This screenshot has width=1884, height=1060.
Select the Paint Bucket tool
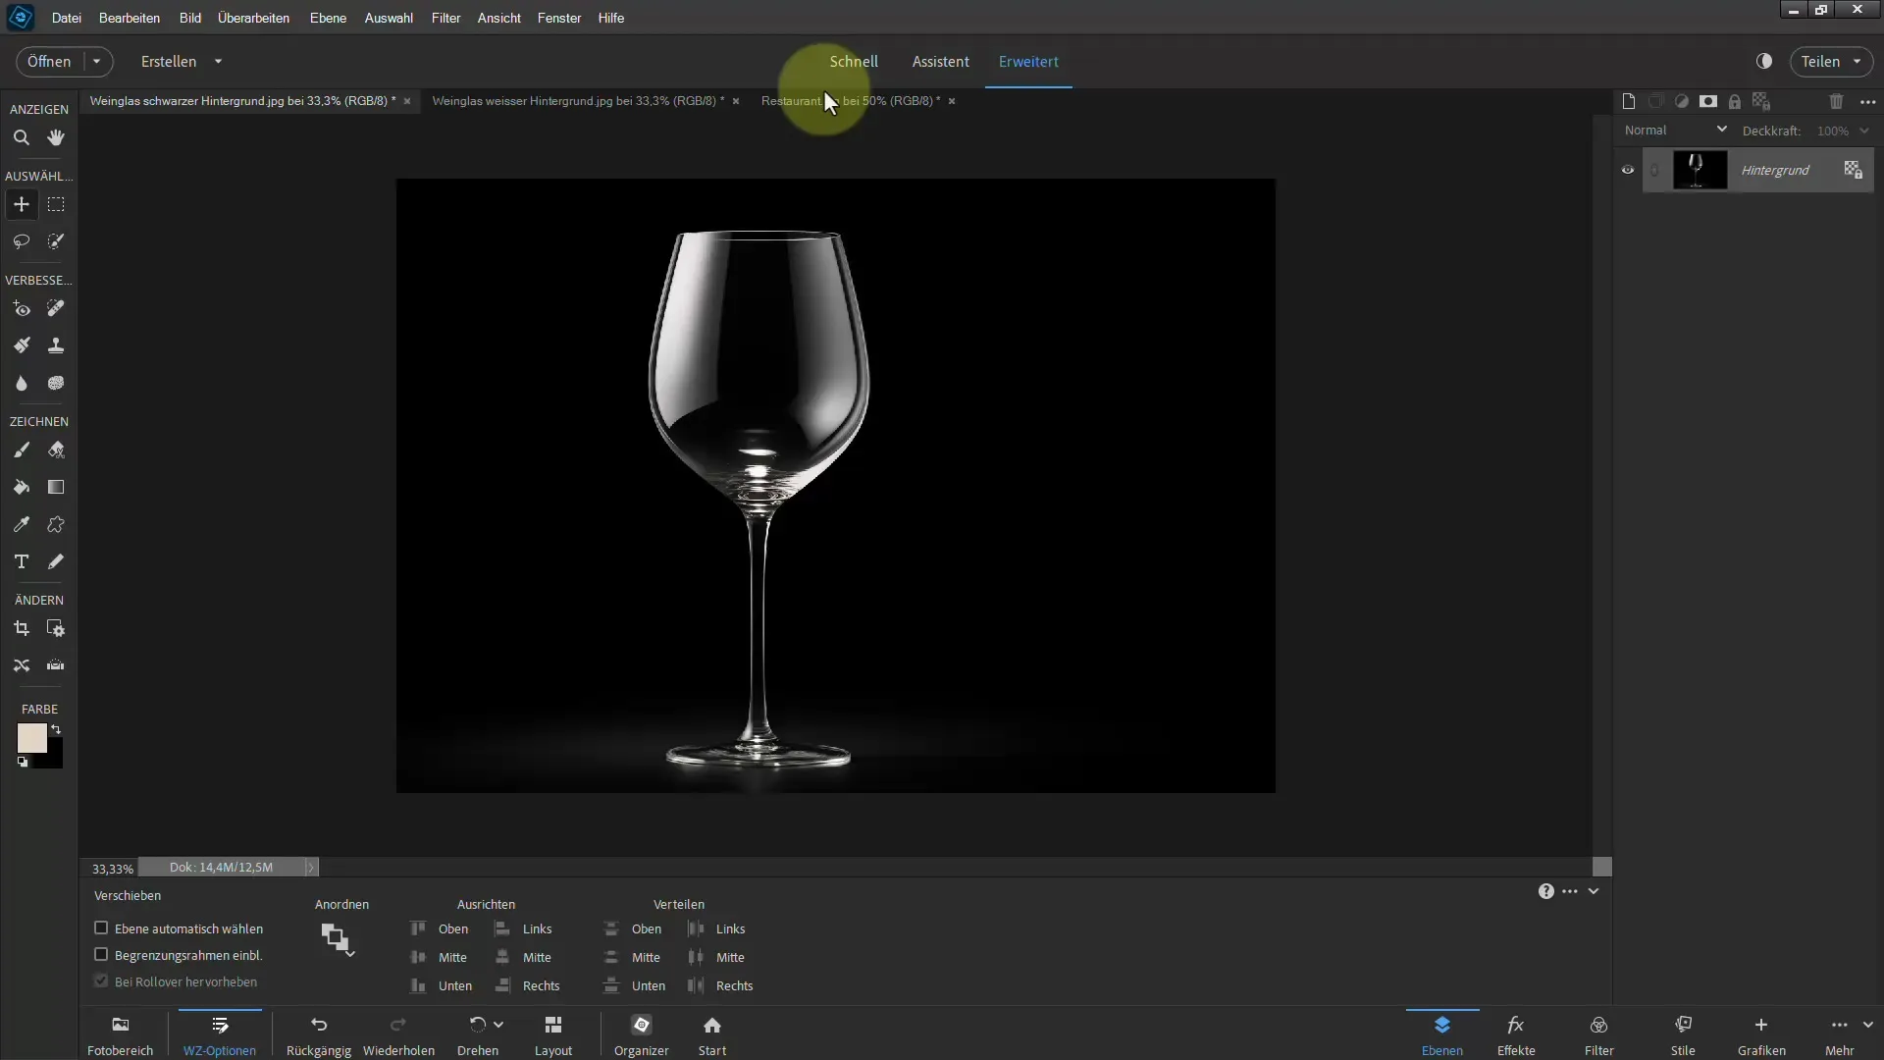(22, 488)
